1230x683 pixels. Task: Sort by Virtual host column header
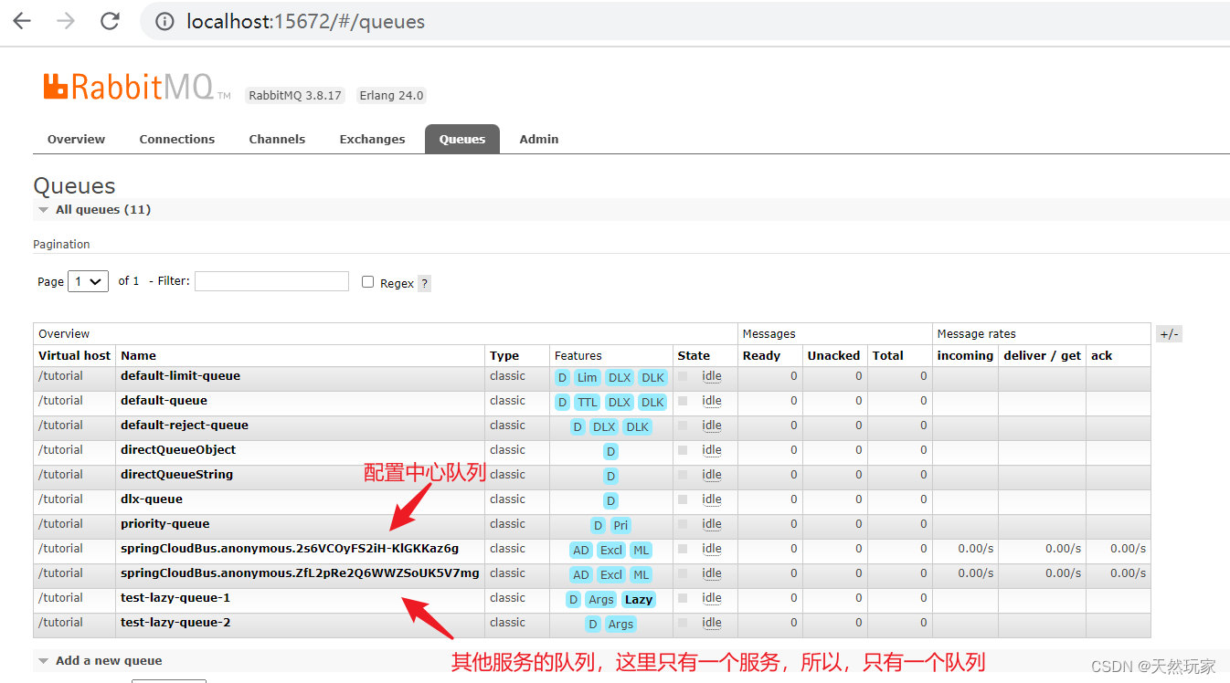tap(74, 355)
